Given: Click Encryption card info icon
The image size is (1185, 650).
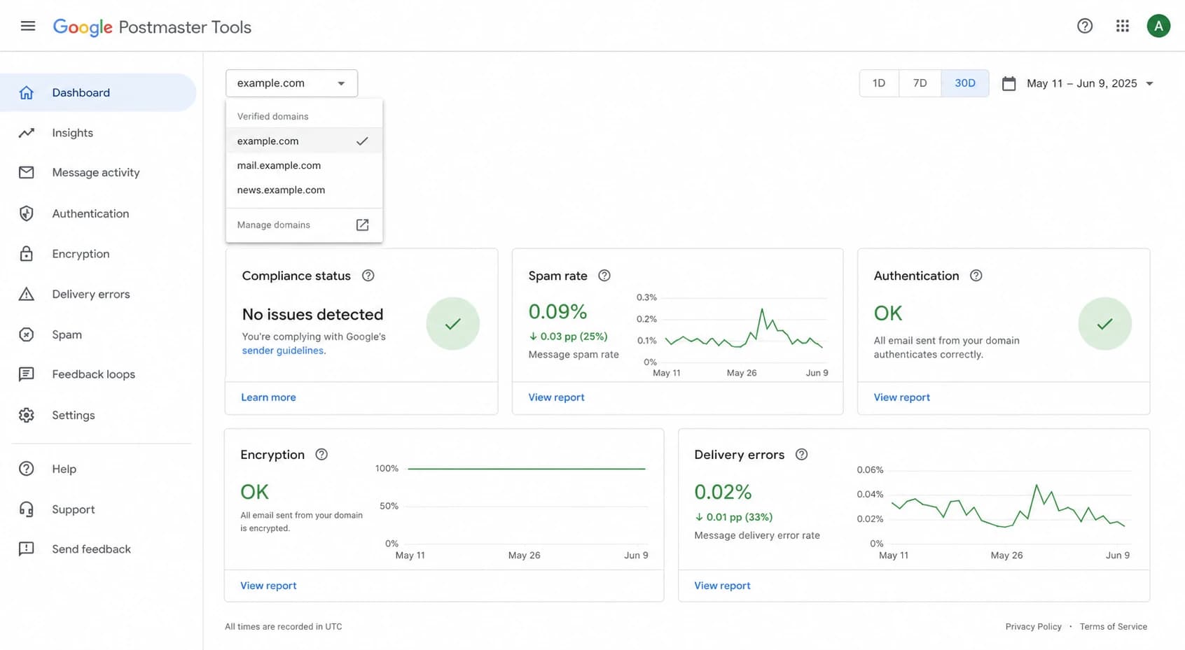Looking at the screenshot, I should [321, 454].
